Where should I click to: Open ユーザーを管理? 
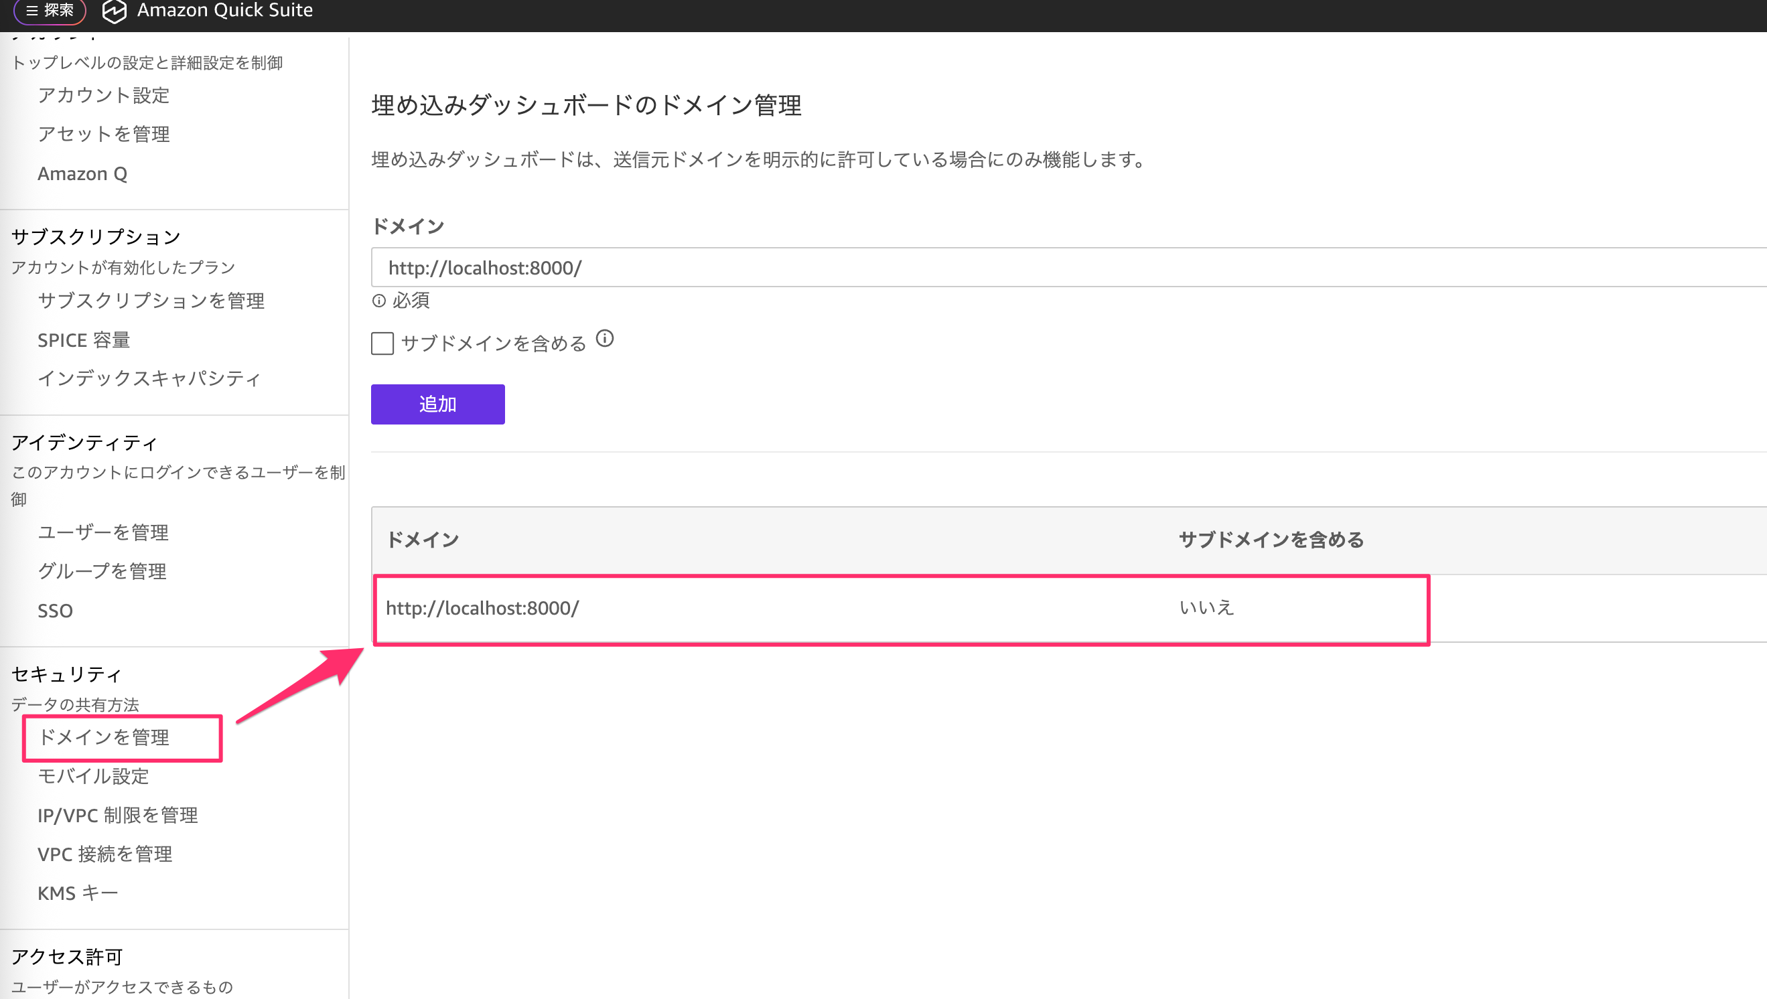[x=103, y=532]
